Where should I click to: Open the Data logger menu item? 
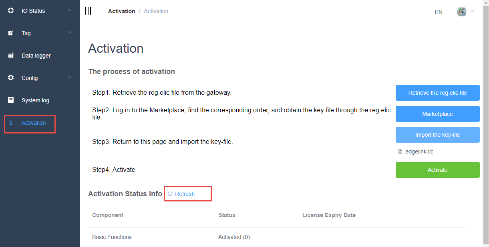tap(36, 56)
